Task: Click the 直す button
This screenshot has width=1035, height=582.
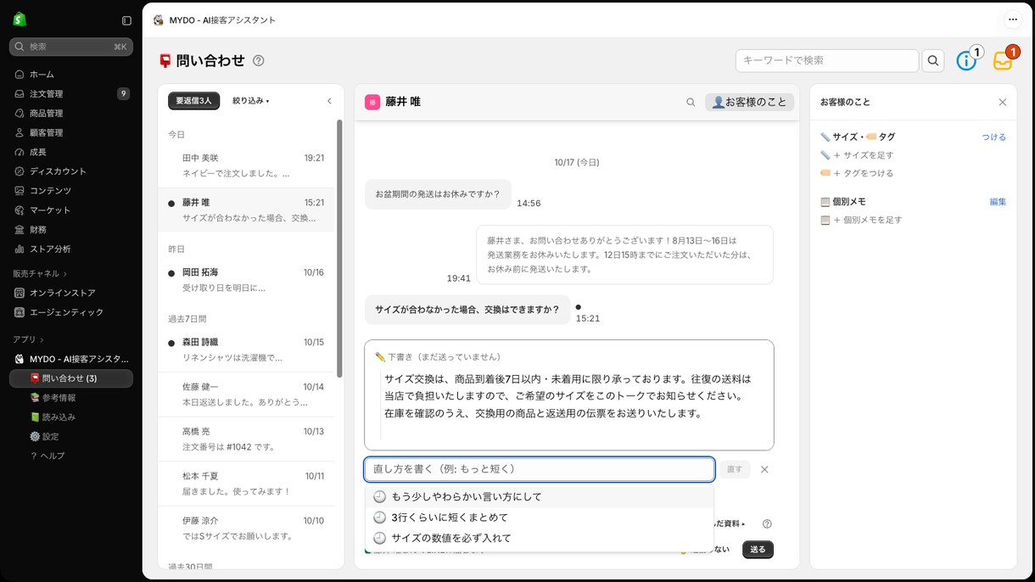Action: (735, 469)
